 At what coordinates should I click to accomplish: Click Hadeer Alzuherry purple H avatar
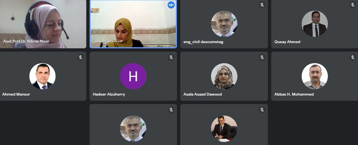[x=133, y=76]
